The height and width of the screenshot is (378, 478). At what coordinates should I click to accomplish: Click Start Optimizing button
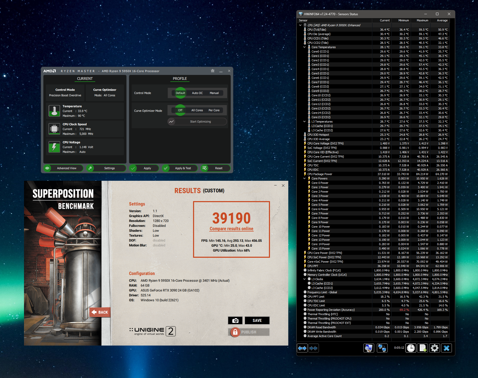(x=197, y=122)
